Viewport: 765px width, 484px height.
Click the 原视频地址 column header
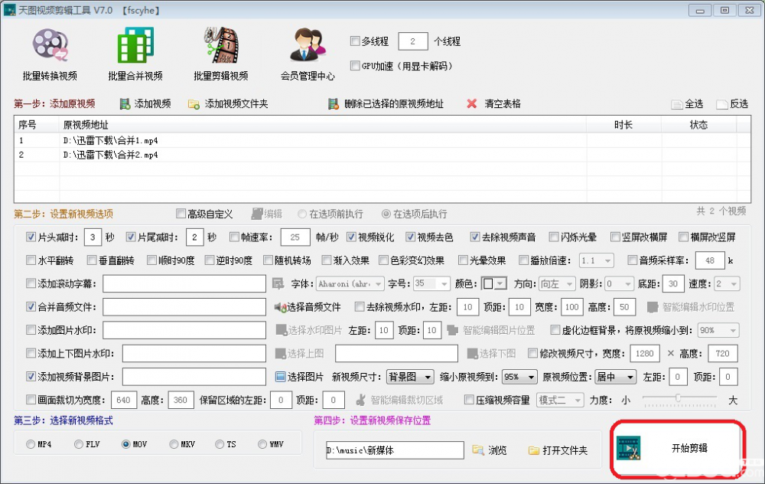click(323, 125)
